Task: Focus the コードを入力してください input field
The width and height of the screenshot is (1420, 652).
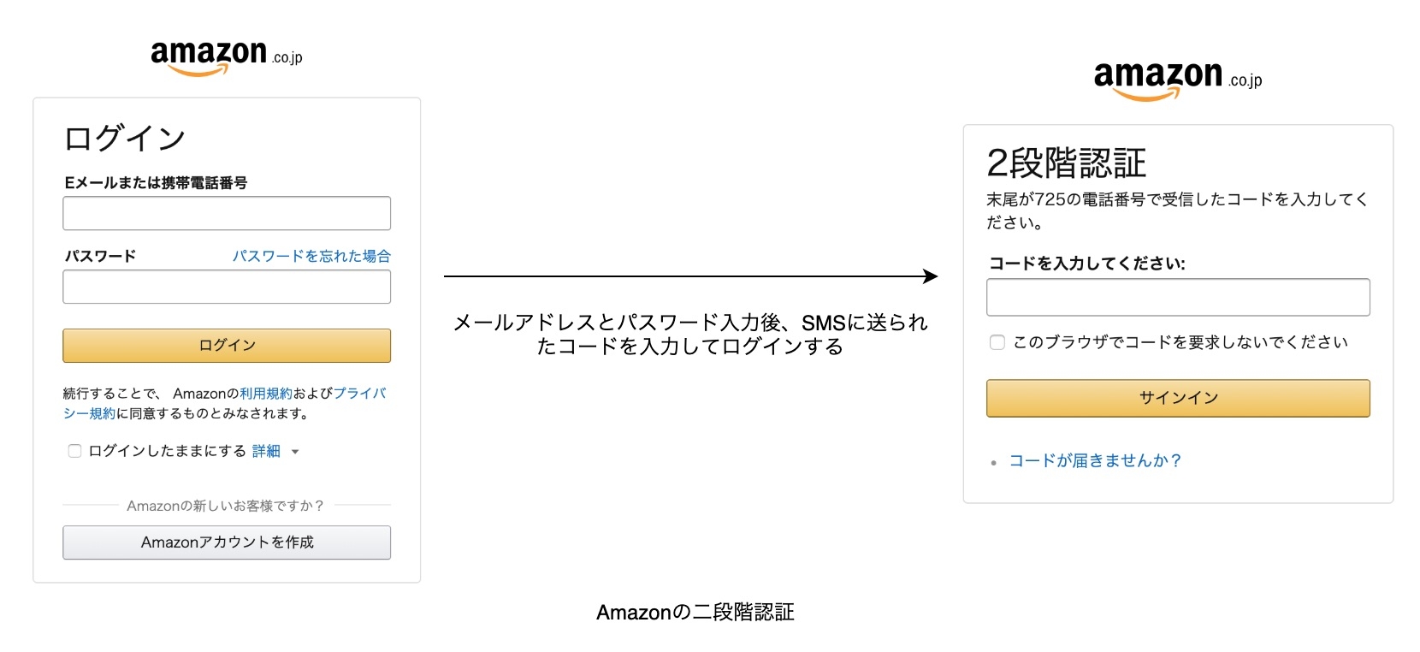Action: pyautogui.click(x=1178, y=297)
